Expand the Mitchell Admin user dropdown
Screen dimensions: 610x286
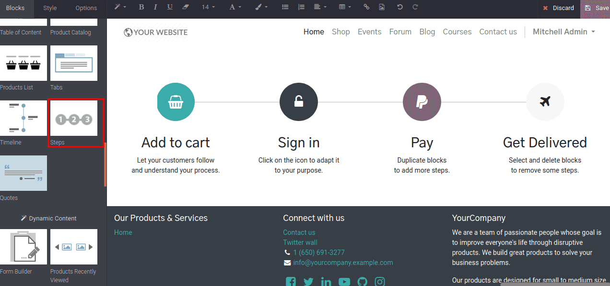pos(564,32)
